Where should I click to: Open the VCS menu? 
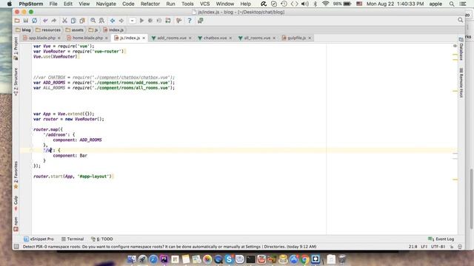(x=204, y=4)
